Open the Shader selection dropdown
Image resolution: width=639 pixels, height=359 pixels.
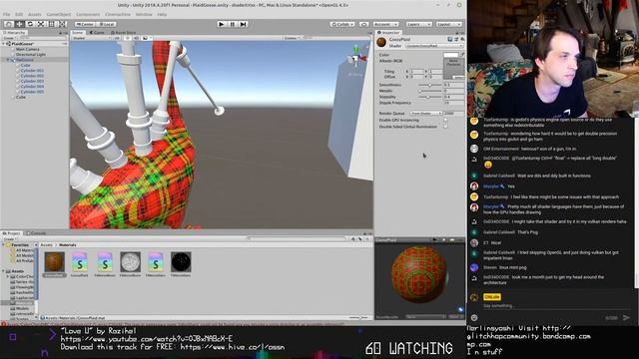point(434,46)
